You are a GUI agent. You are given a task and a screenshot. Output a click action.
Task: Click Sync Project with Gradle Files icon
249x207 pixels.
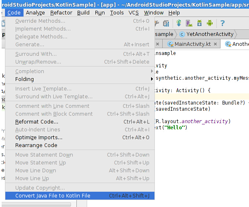179,23
